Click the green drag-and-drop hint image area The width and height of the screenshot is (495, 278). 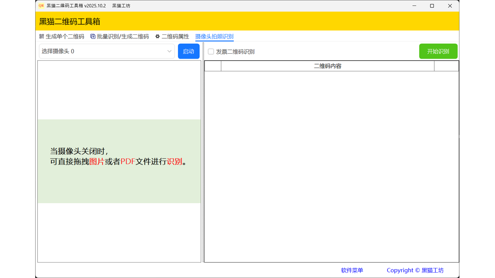tap(119, 161)
